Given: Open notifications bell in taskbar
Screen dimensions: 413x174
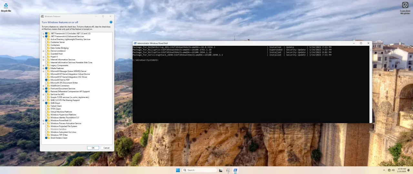Looking at the screenshot, I should 408,170.
